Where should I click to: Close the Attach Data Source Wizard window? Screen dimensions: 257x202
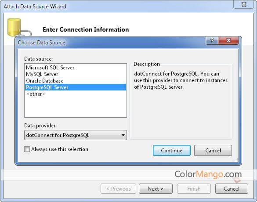pyautogui.click(x=244, y=4)
